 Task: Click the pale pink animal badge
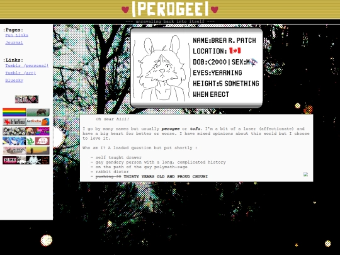(x=14, y=150)
